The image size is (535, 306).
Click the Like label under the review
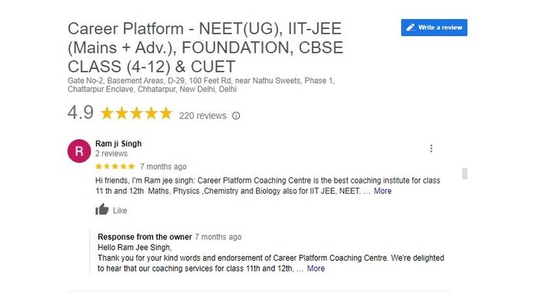pos(120,210)
